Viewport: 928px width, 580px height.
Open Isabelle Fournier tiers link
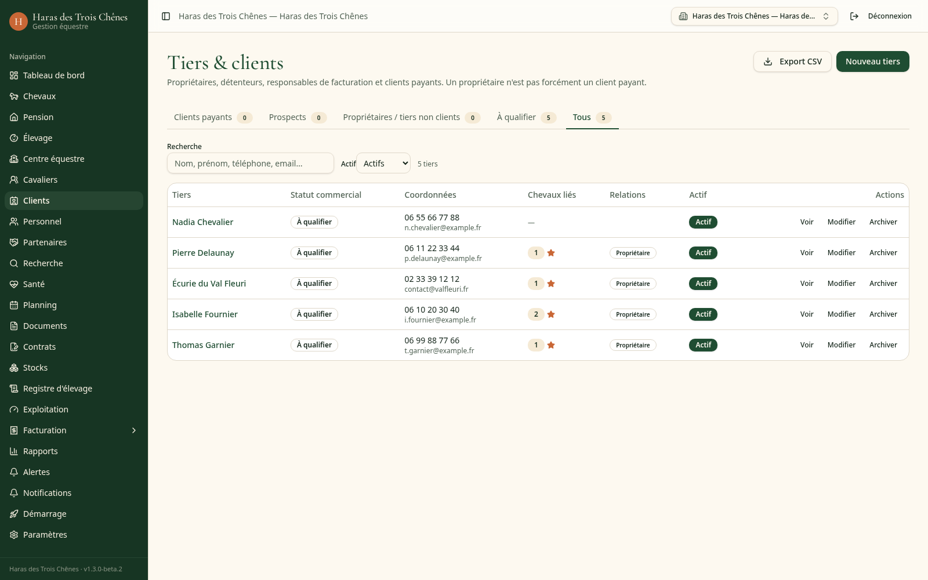coord(205,314)
